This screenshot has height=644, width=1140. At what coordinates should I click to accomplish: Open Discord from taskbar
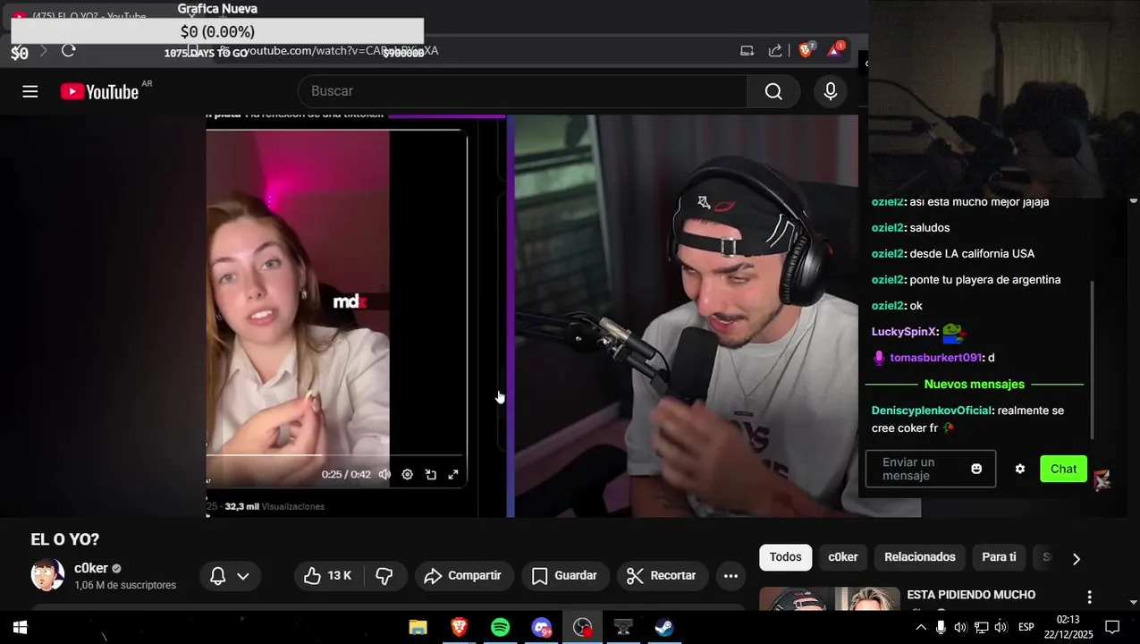pyautogui.click(x=542, y=628)
